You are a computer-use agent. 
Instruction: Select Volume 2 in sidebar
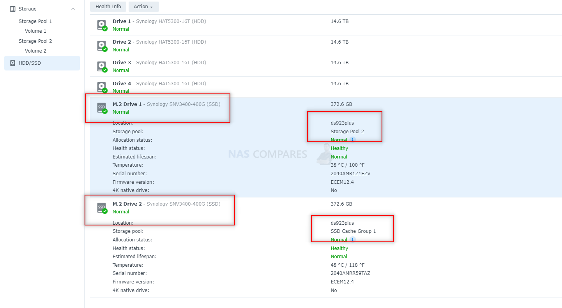click(35, 51)
